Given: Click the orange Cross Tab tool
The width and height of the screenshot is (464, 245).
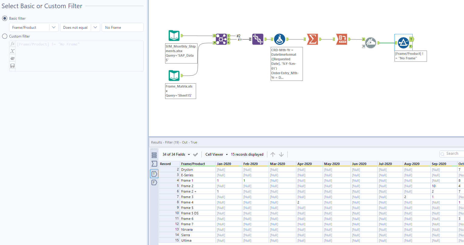Looking at the screenshot, I should (341, 39).
